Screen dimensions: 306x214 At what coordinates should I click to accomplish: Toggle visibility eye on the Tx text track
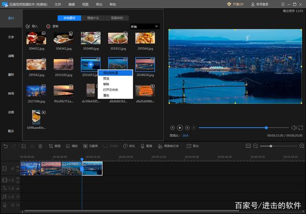18,189
